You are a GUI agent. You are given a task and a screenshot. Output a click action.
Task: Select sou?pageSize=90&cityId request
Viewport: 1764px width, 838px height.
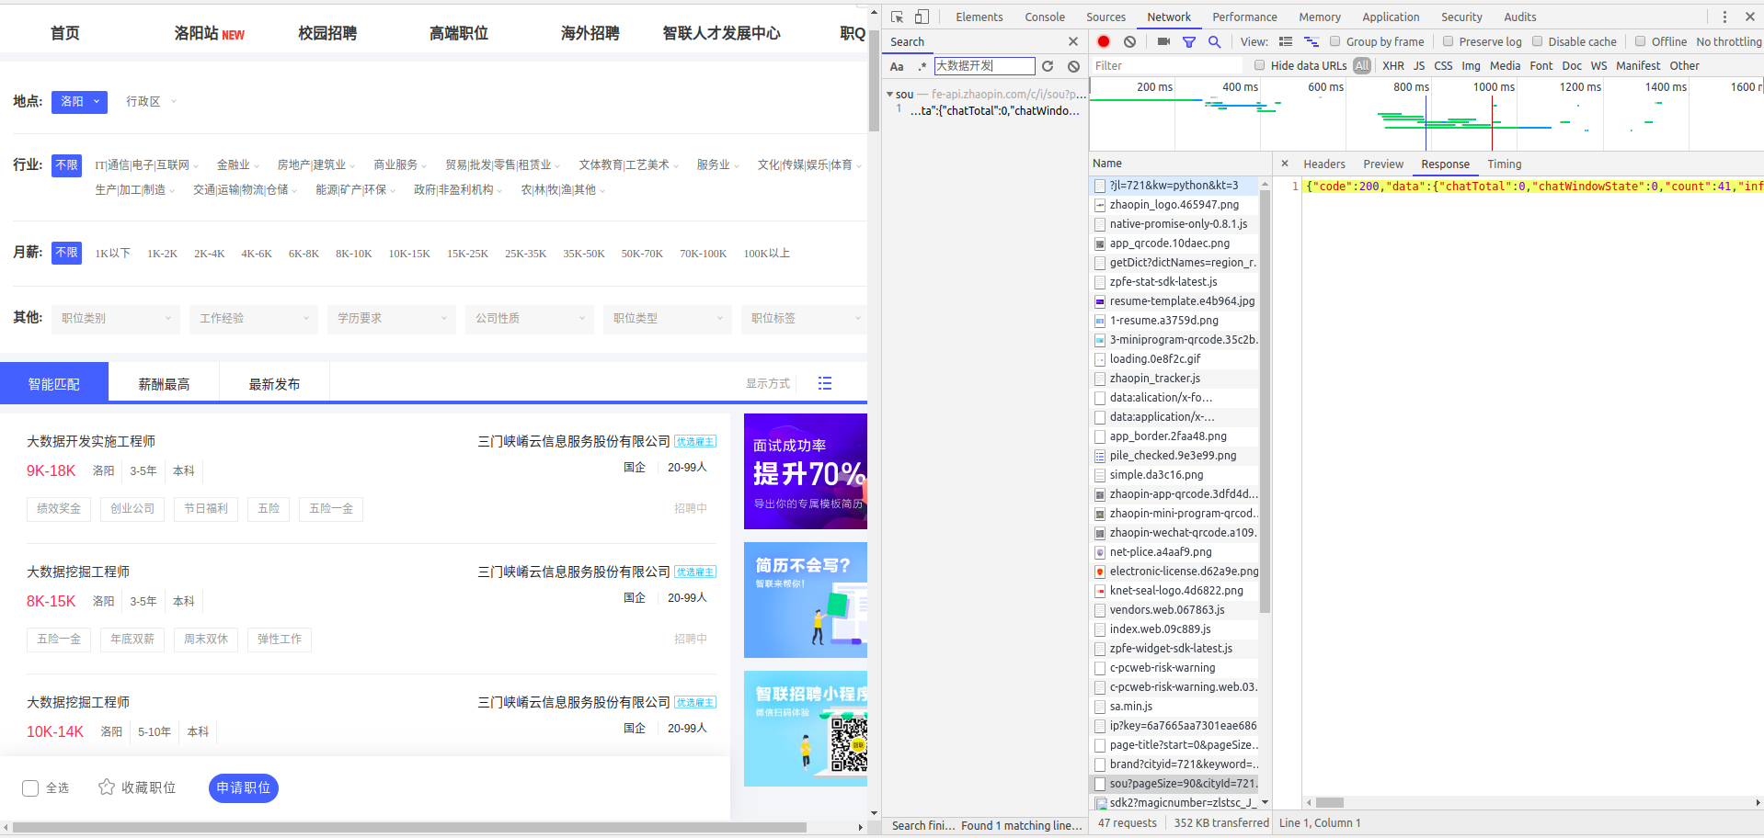click(x=1174, y=784)
